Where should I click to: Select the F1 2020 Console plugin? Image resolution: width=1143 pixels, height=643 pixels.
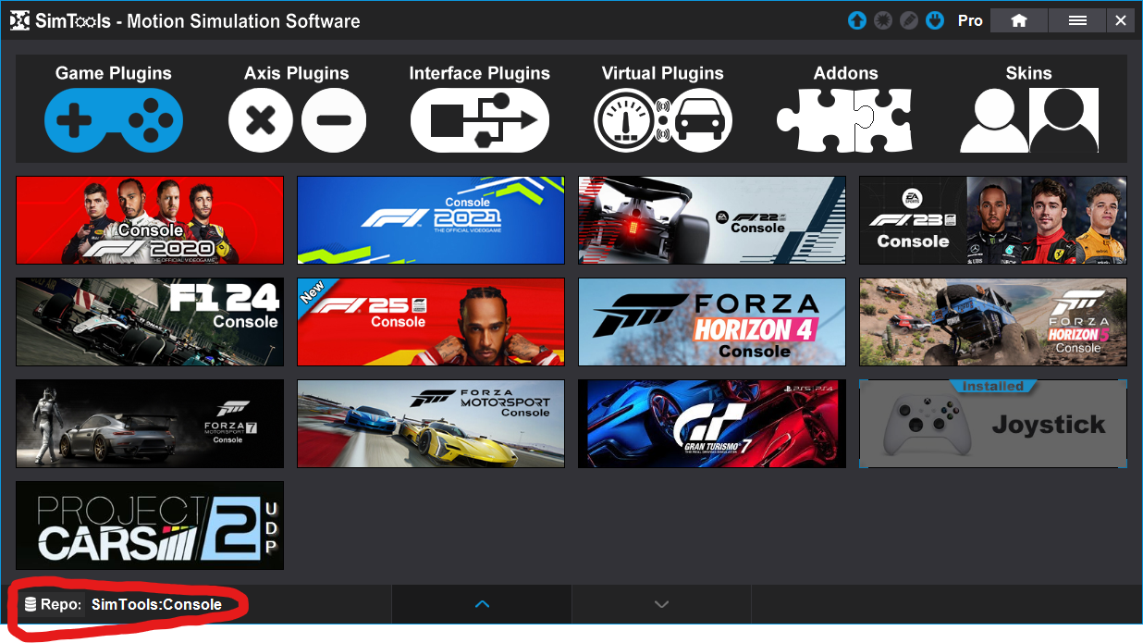pos(150,220)
